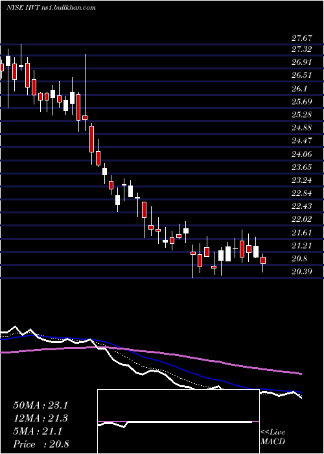
Task: Click the 22.02 price axis label
Action: tap(302, 219)
